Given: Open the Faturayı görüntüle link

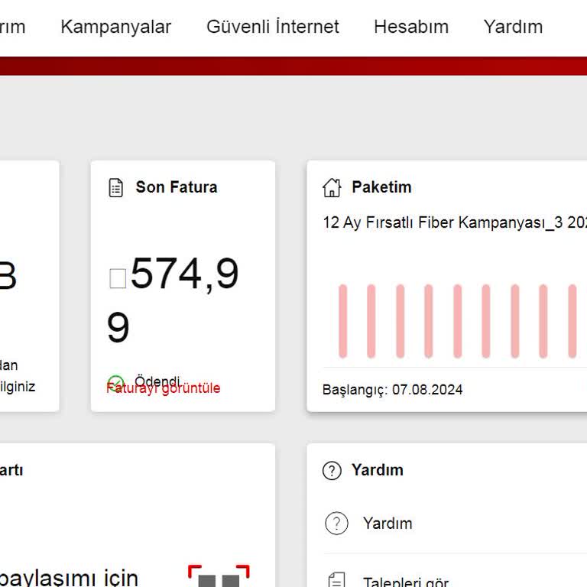Looking at the screenshot, I should 164,388.
